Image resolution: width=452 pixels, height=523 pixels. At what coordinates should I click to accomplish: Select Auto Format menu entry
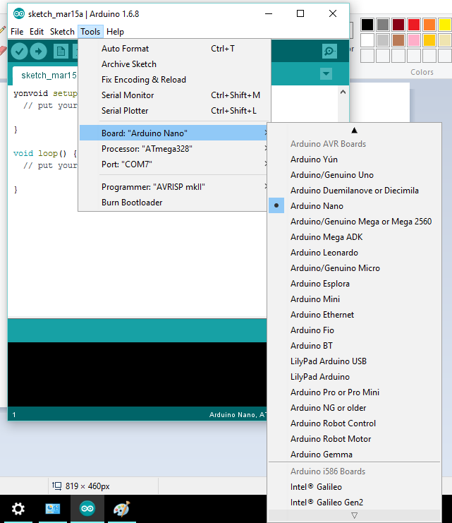[x=174, y=49]
